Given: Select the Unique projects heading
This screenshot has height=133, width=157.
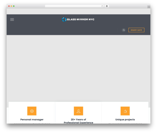Looking at the screenshot, I should [x=125, y=119].
